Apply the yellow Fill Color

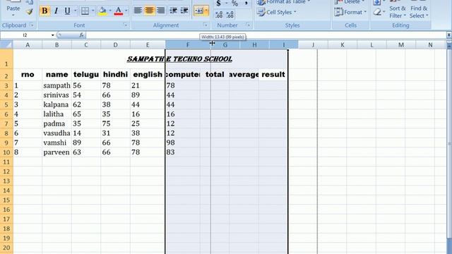click(x=102, y=11)
